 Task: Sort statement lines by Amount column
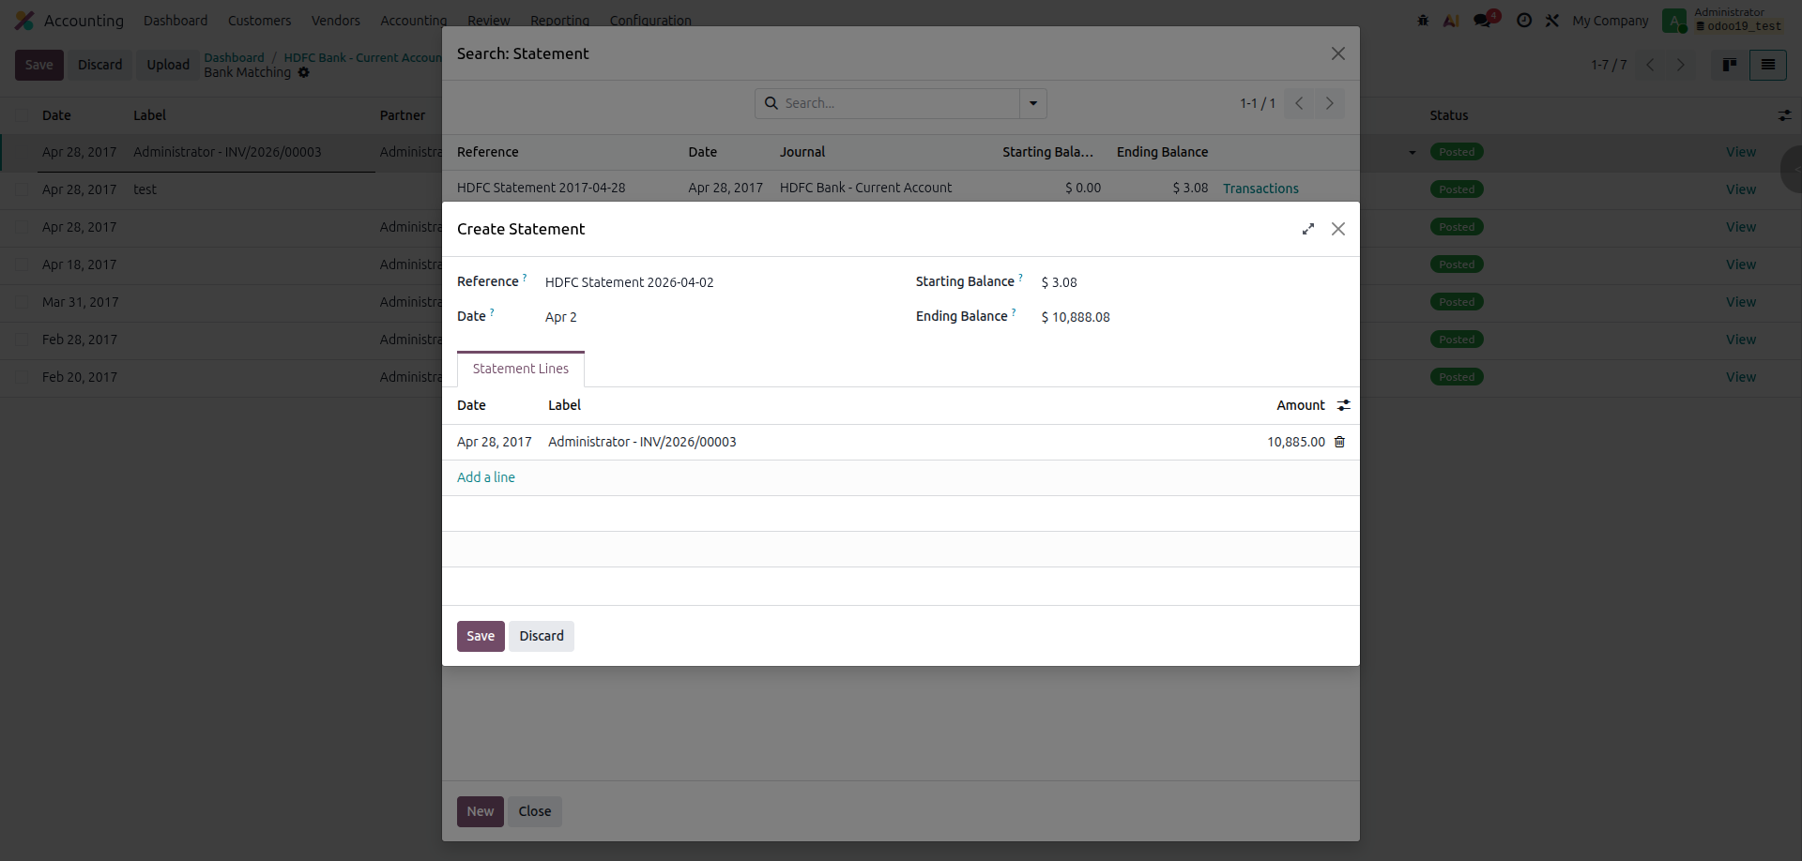[x=1301, y=405]
